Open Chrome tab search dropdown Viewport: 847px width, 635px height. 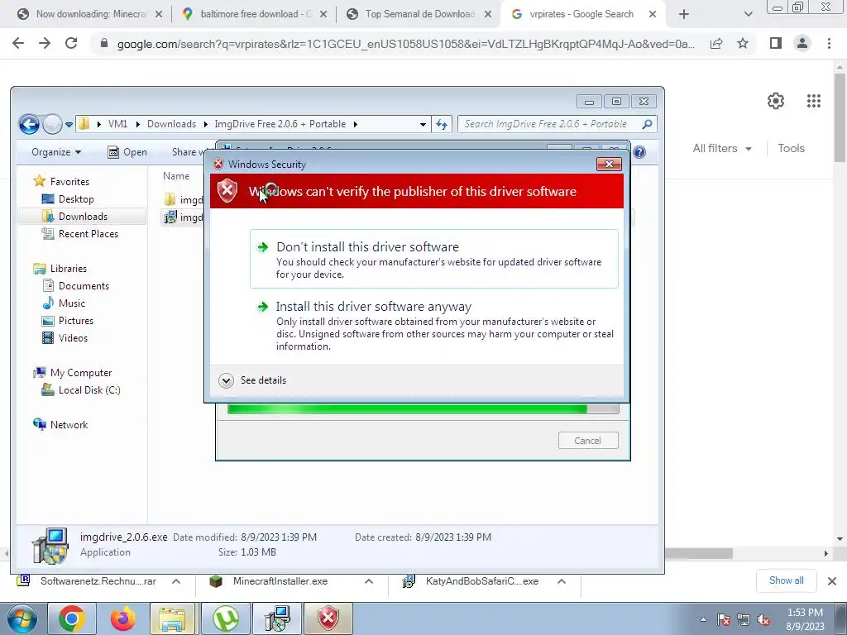click(748, 15)
